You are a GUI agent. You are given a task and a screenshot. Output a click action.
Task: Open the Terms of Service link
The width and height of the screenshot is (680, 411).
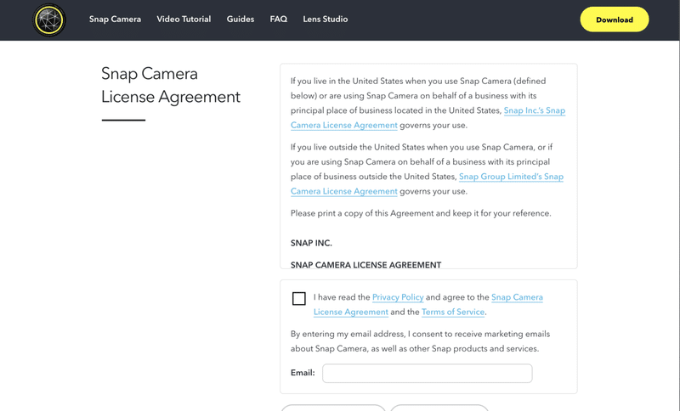coord(453,312)
